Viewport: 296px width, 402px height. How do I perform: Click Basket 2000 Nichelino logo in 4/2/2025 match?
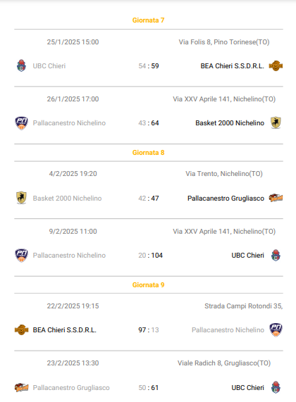[x=21, y=198]
